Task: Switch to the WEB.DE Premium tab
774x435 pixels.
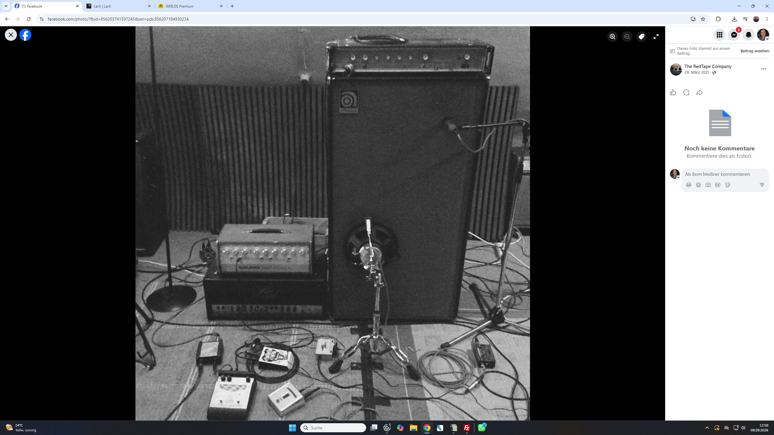Action: click(191, 6)
